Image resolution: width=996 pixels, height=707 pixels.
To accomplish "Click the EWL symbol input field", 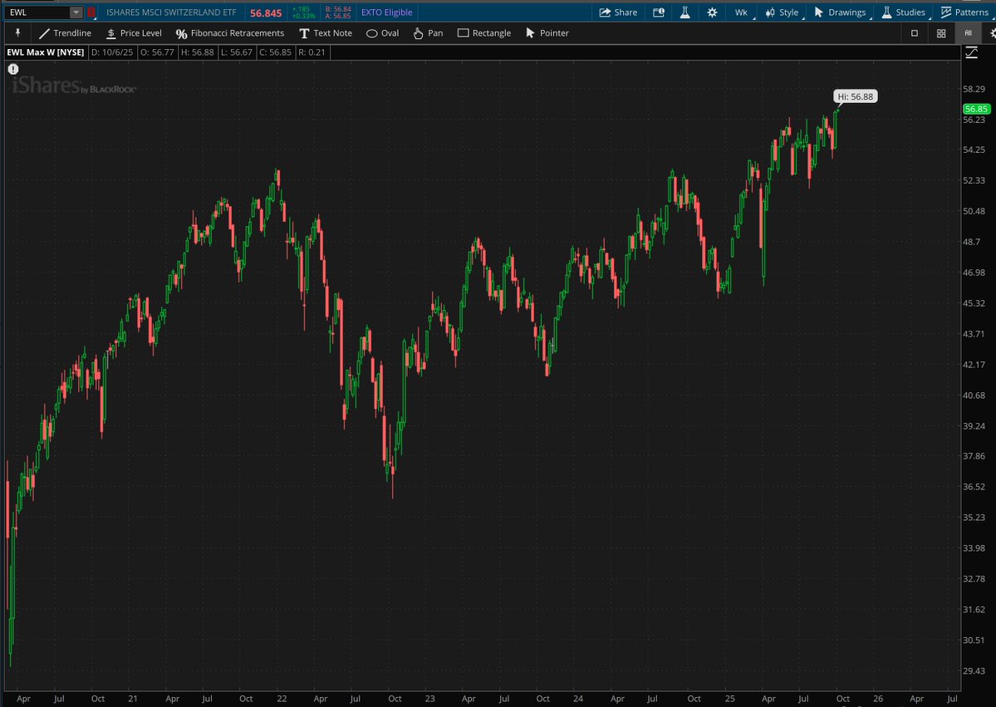I will (37, 12).
